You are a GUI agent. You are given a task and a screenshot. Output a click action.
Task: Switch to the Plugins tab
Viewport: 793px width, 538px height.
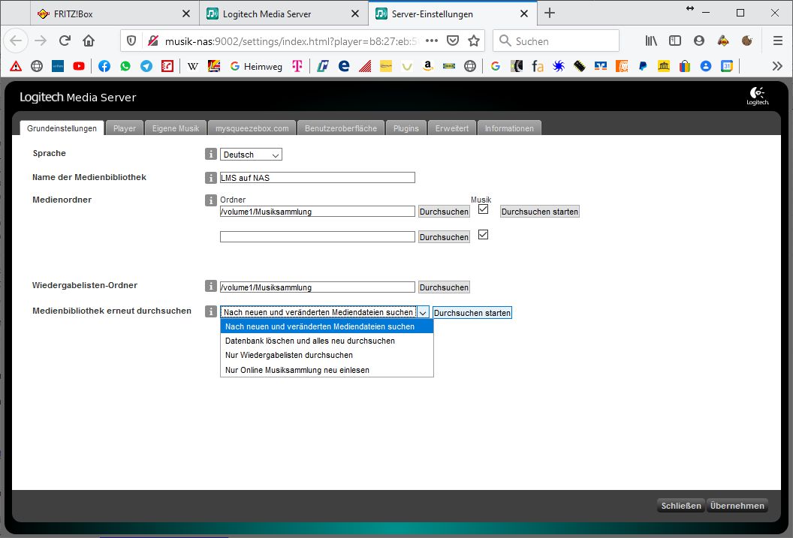(x=406, y=128)
